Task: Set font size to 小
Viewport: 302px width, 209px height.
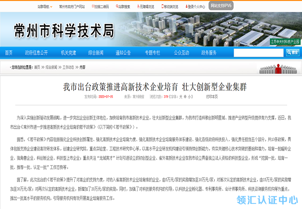Action: [x=189, y=97]
